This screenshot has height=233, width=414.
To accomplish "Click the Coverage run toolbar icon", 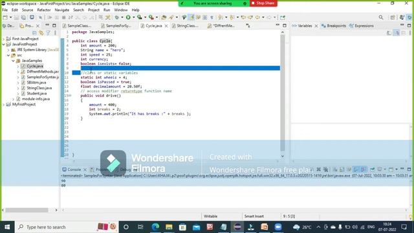I will [x=140, y=17].
